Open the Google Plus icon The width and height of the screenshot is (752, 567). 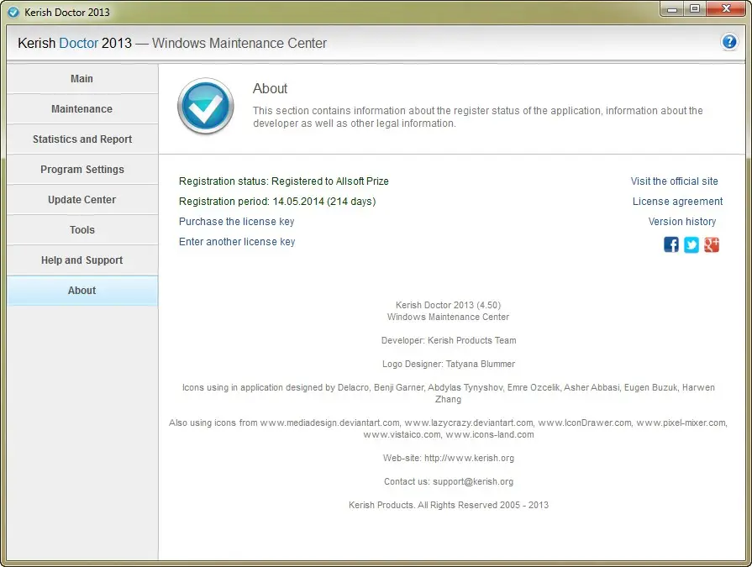[x=711, y=244]
